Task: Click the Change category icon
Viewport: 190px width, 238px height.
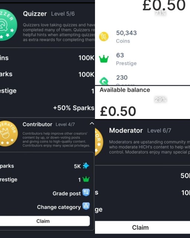Action: click(86, 206)
